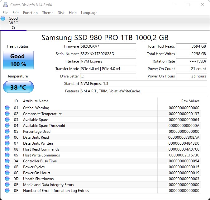210x200 pixels.
Task: Click the CrystalDiskInfo app icon in title bar
Action: 4,5
